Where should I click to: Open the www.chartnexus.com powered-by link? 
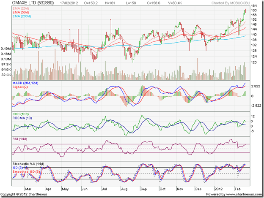pyautogui.click(x=244, y=194)
